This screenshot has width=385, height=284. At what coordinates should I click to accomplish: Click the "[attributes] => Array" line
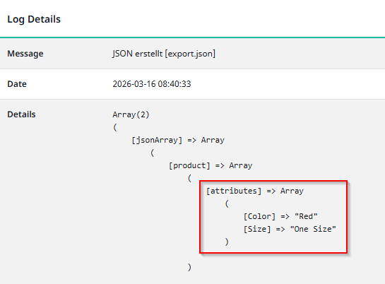[x=255, y=191]
